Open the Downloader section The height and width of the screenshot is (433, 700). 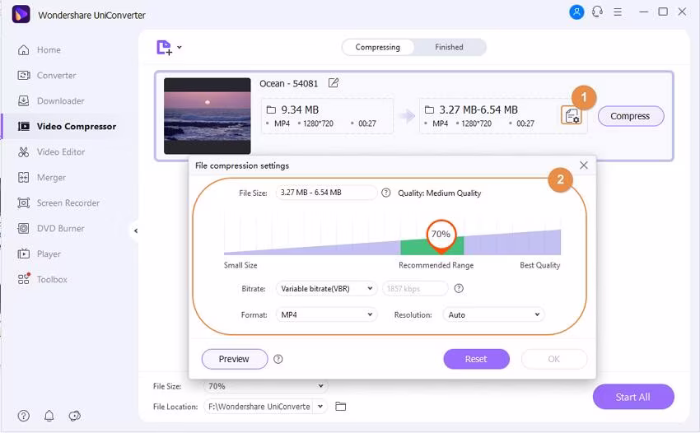pos(50,101)
